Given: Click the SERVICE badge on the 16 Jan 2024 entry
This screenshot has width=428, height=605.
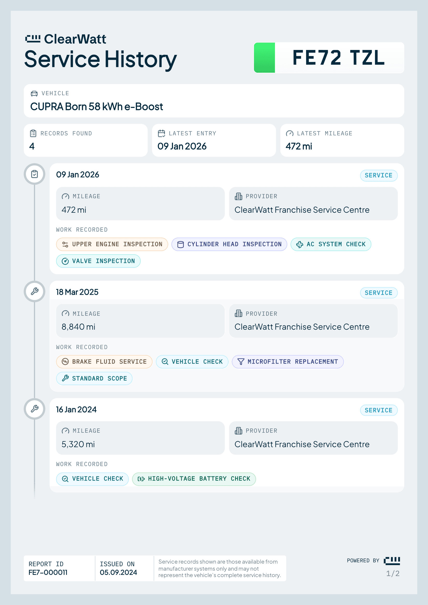Looking at the screenshot, I should pyautogui.click(x=379, y=410).
